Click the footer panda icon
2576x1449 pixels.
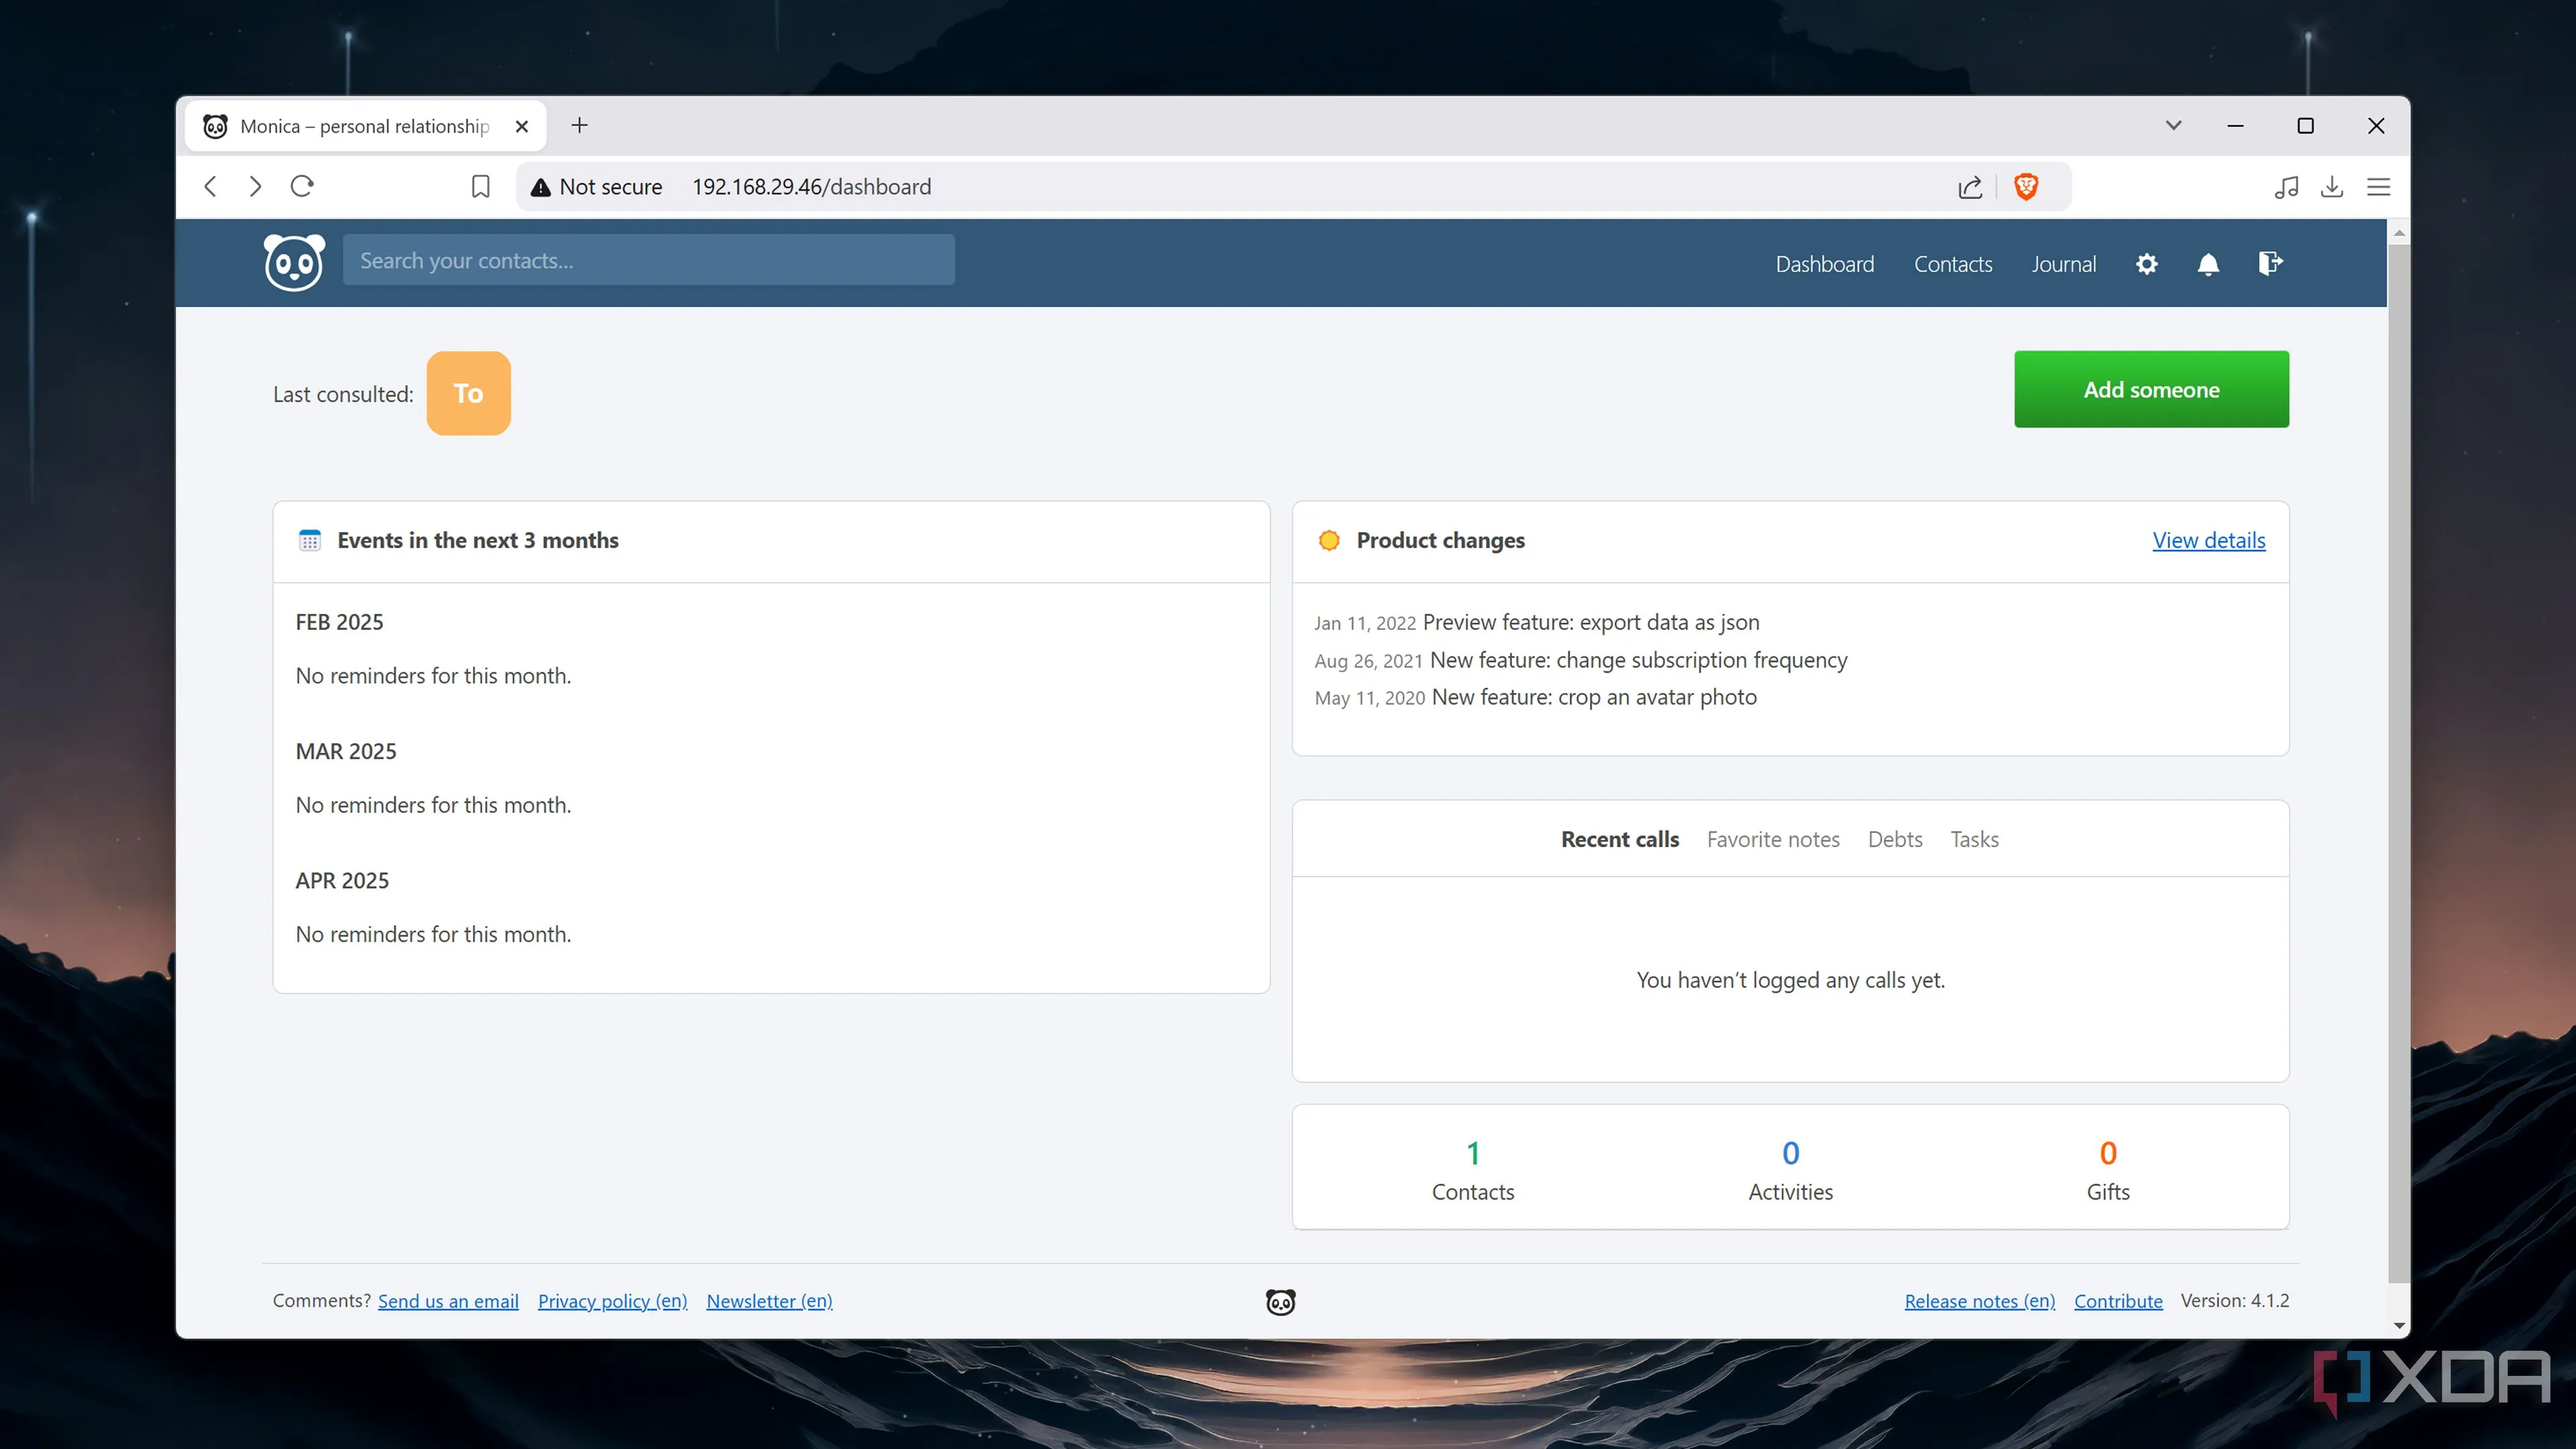click(1280, 1301)
